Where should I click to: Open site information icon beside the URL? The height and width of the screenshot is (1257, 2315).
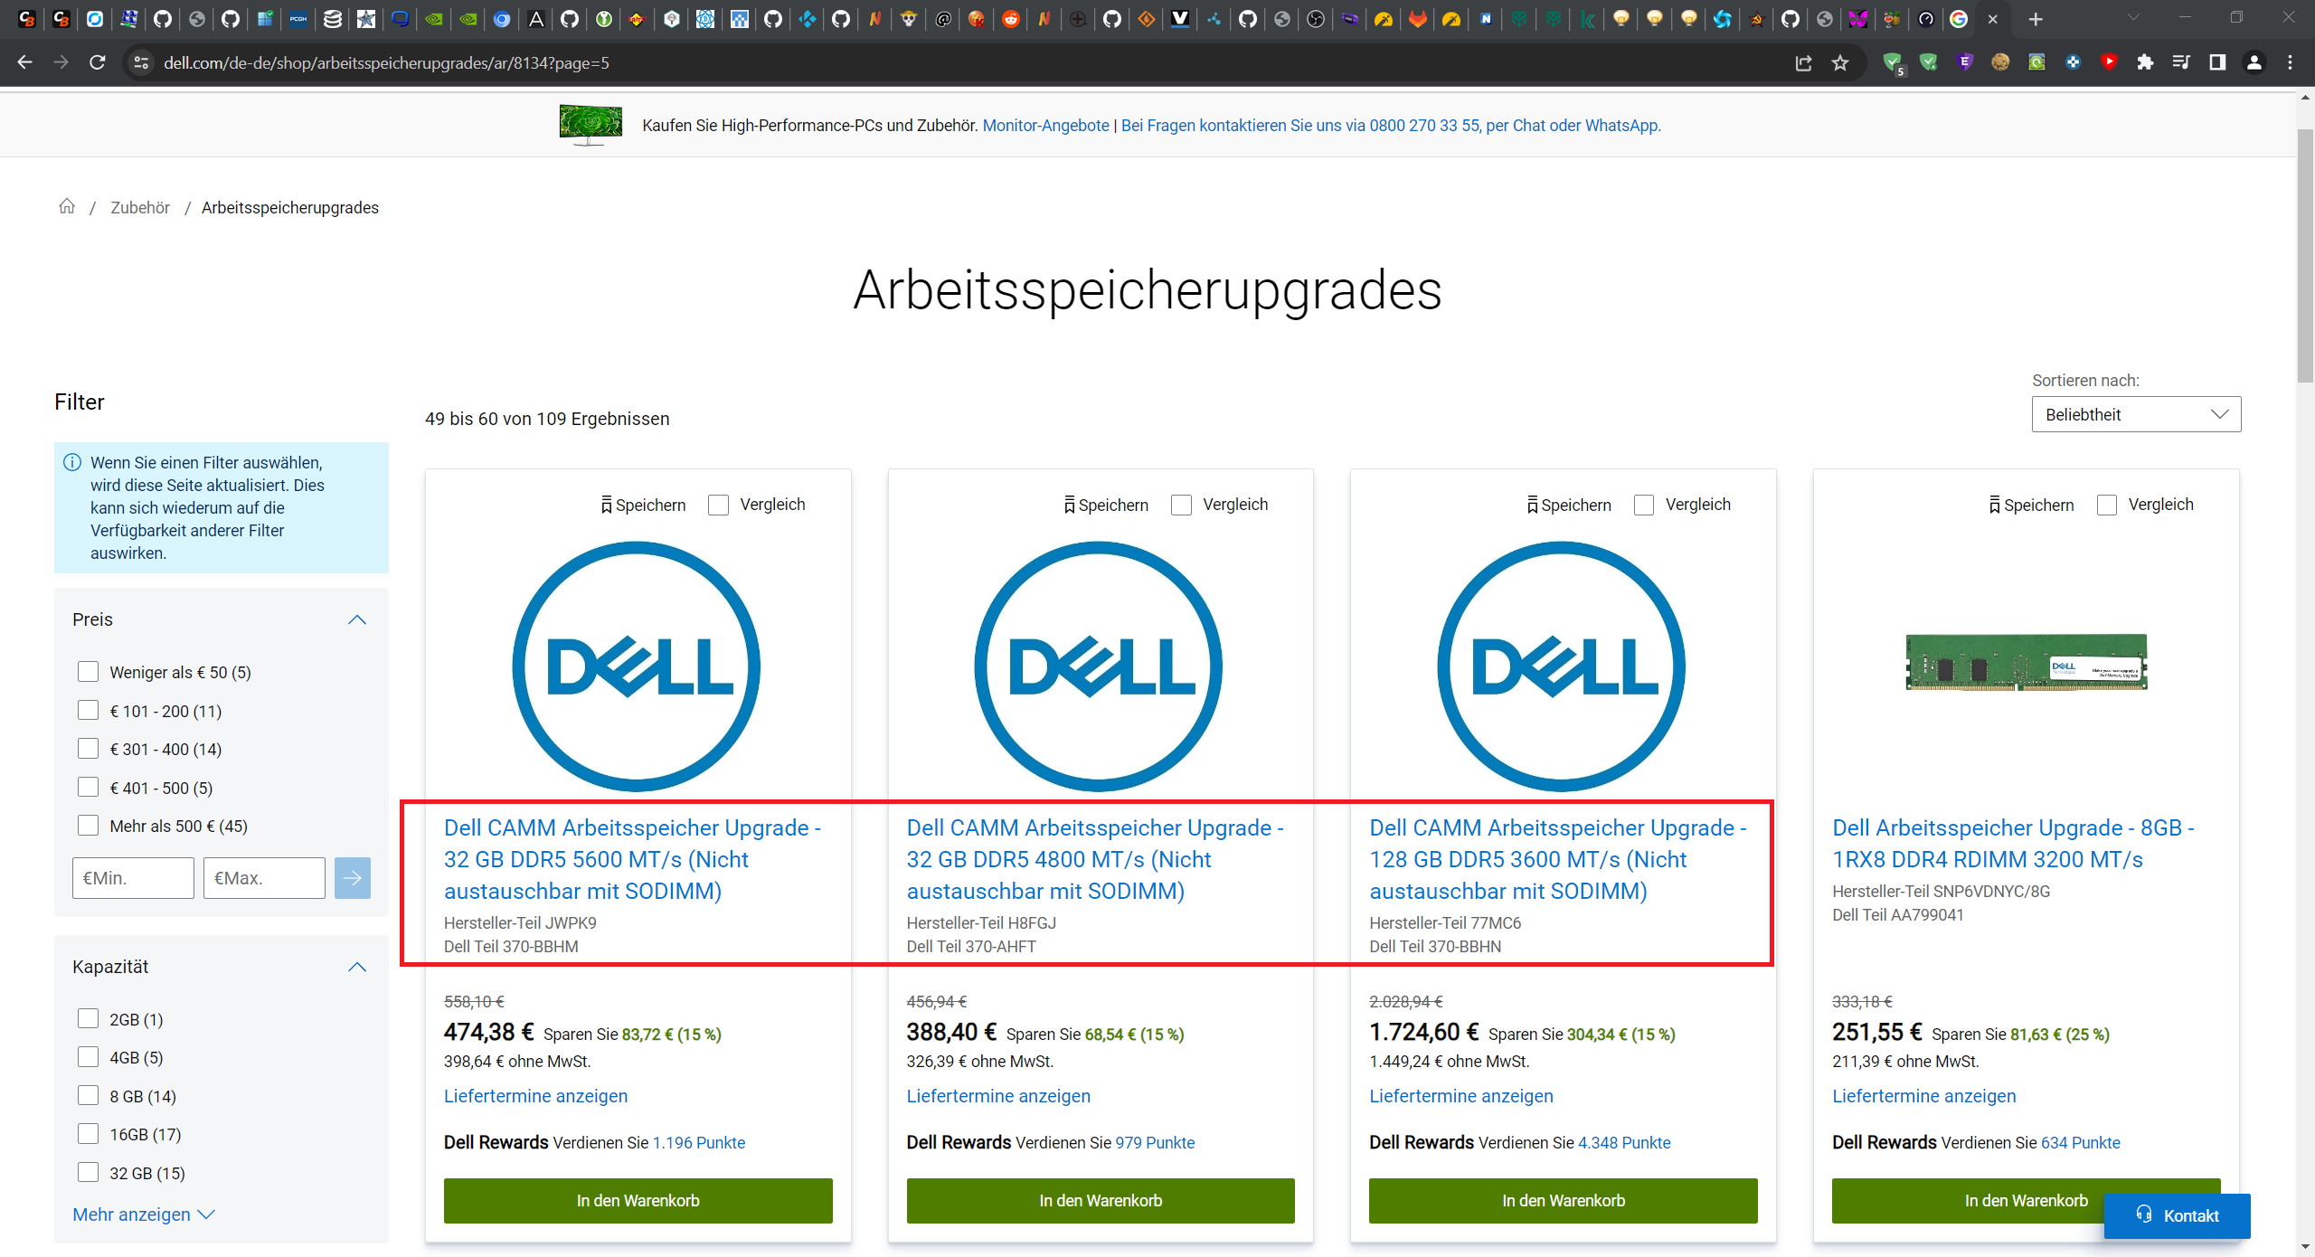pyautogui.click(x=140, y=62)
